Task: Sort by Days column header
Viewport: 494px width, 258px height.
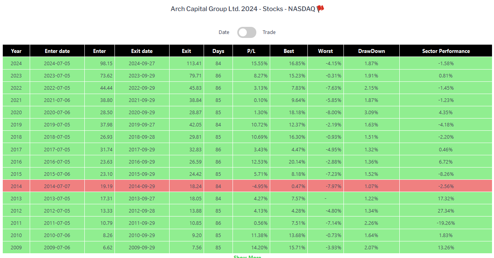Action: (218, 51)
